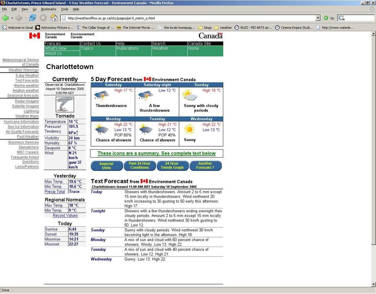Click the green Go button icon
Image resolution: width=376 pixels, height=294 pixels.
tap(326, 18)
